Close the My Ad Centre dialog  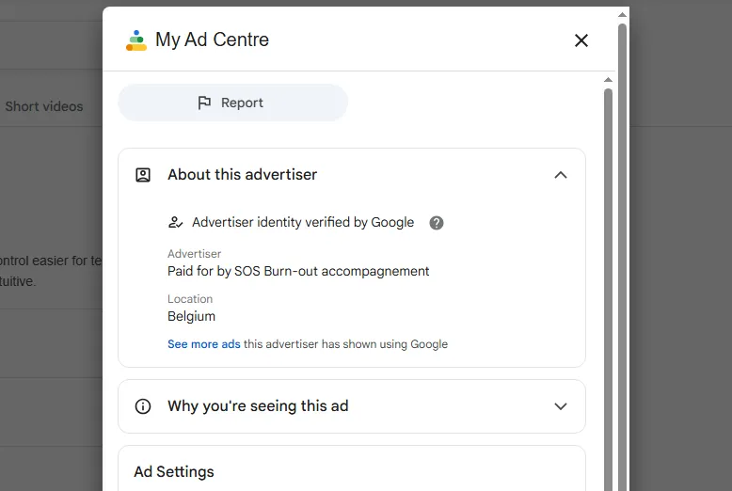tap(581, 40)
